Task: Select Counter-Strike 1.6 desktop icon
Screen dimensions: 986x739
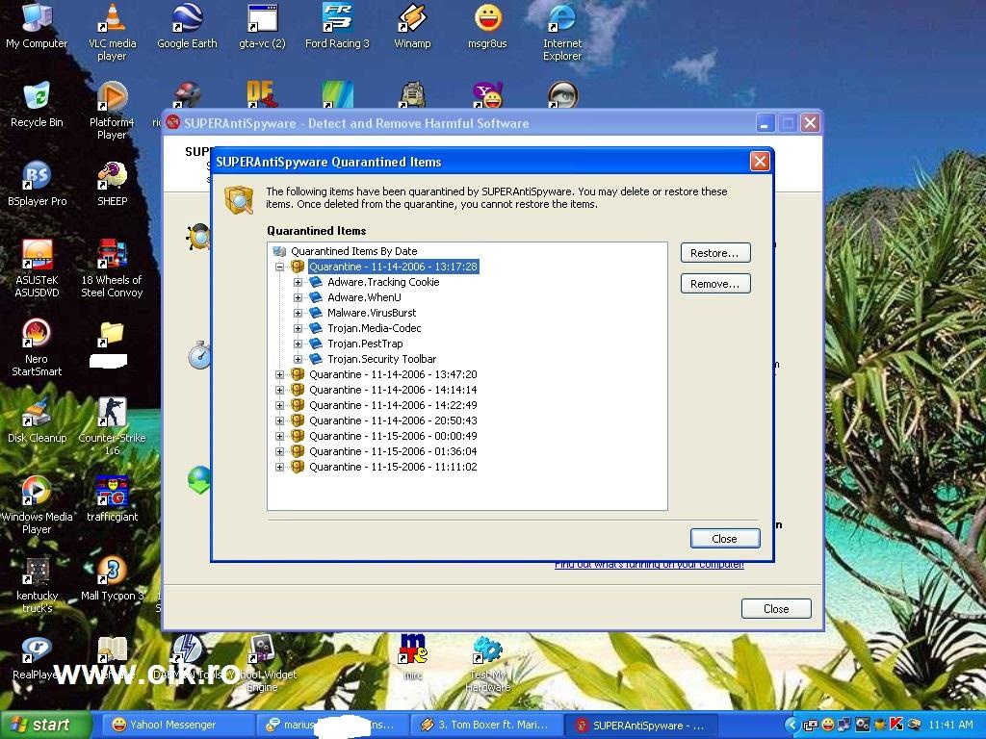Action: [112, 426]
